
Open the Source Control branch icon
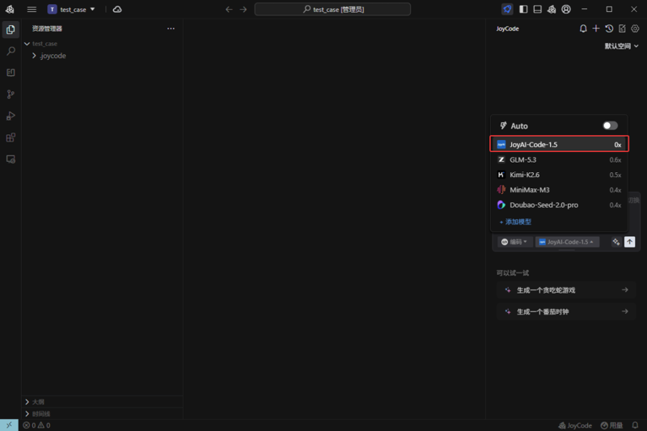click(11, 95)
